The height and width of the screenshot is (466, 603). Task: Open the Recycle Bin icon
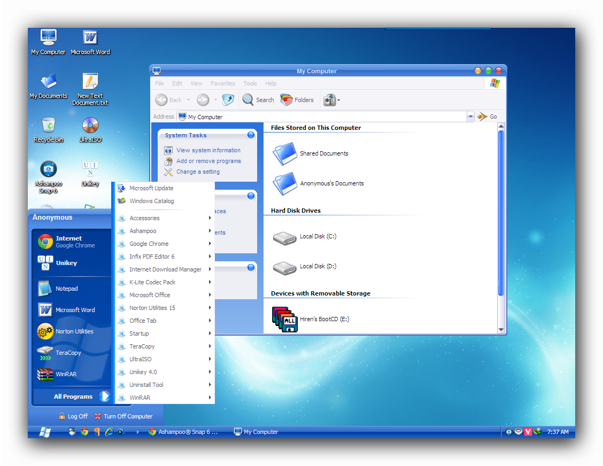tap(49, 130)
